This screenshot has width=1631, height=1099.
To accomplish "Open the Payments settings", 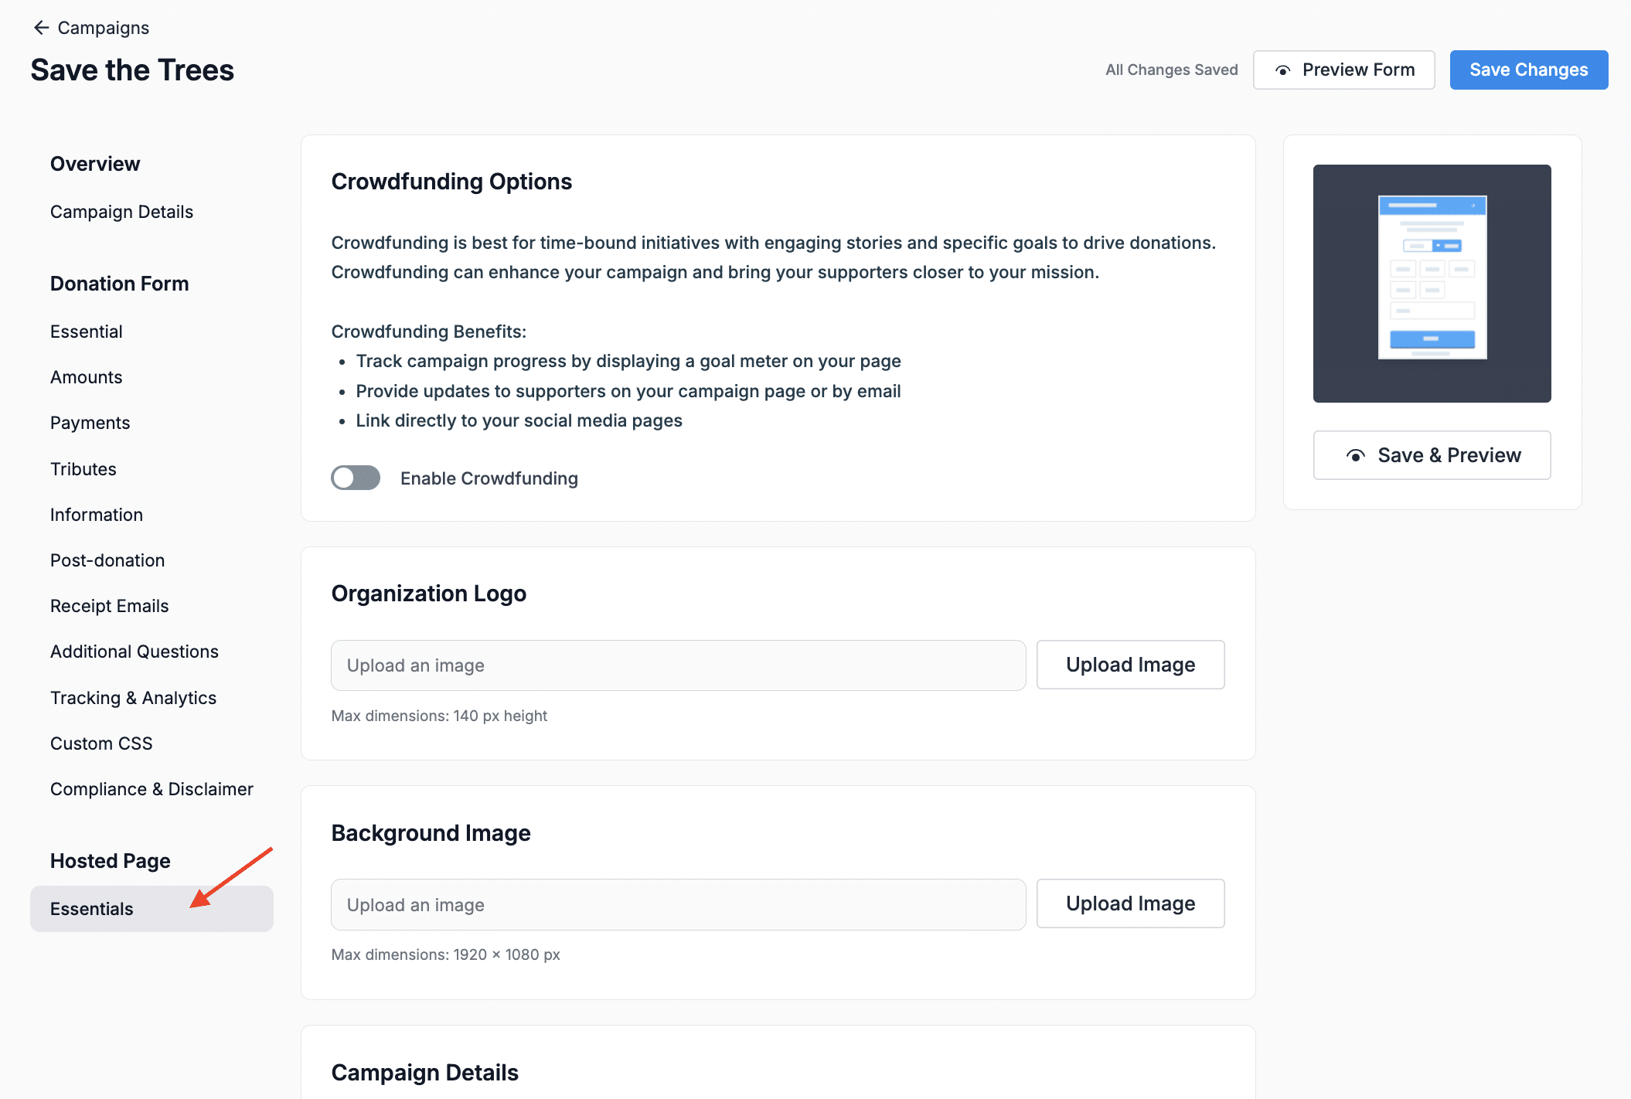I will coord(90,422).
